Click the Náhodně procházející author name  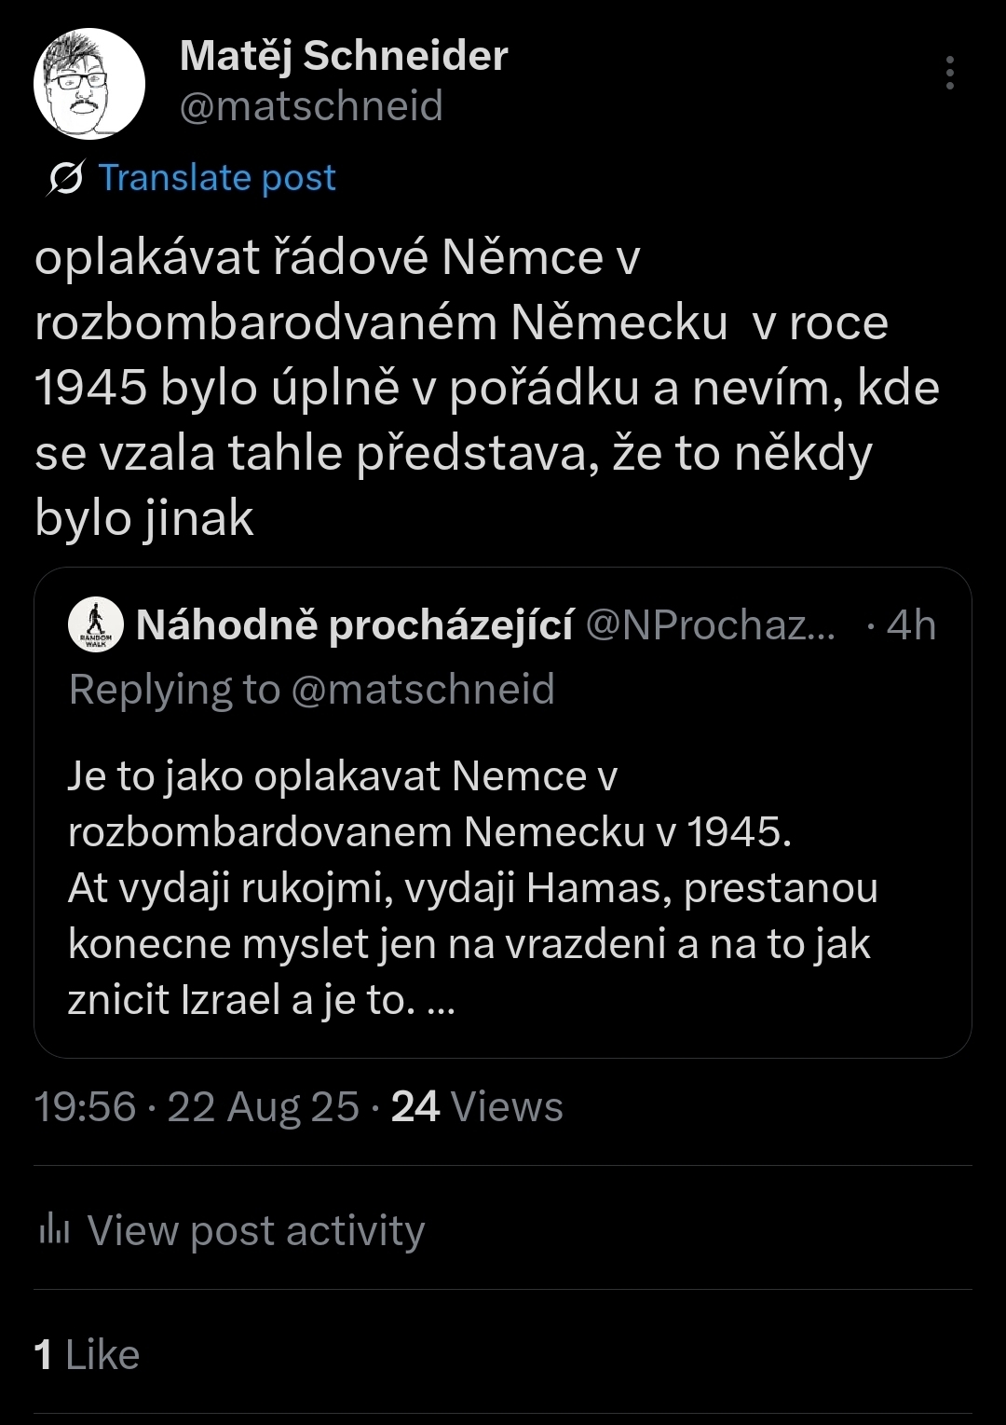(x=355, y=625)
